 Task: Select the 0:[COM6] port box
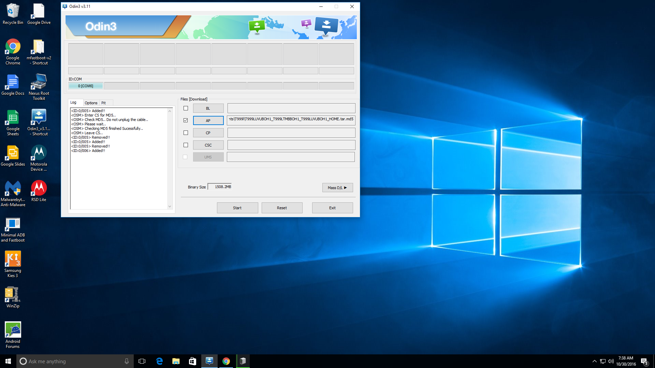pyautogui.click(x=86, y=86)
